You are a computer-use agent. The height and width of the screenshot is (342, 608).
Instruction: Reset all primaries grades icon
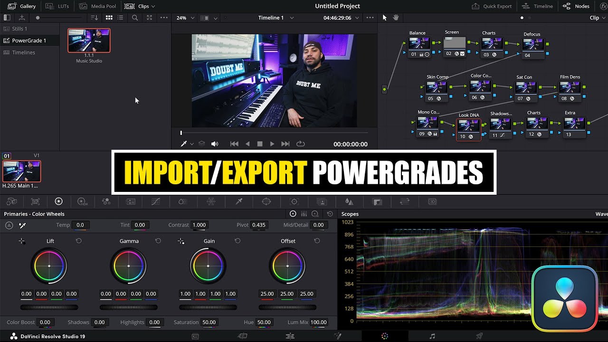[x=330, y=214]
